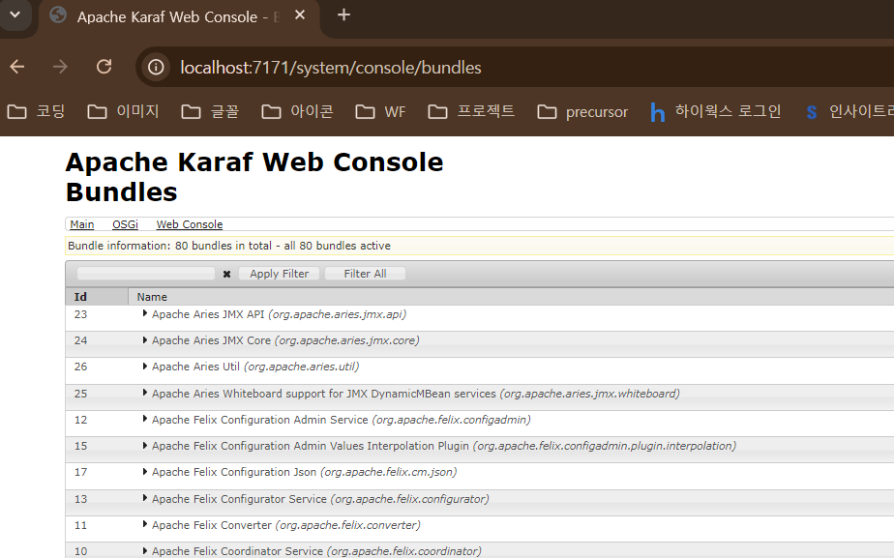Go back to the previous page

pyautogui.click(x=17, y=68)
